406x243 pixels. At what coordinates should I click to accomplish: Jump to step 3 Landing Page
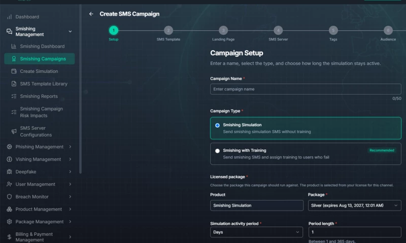[223, 30]
